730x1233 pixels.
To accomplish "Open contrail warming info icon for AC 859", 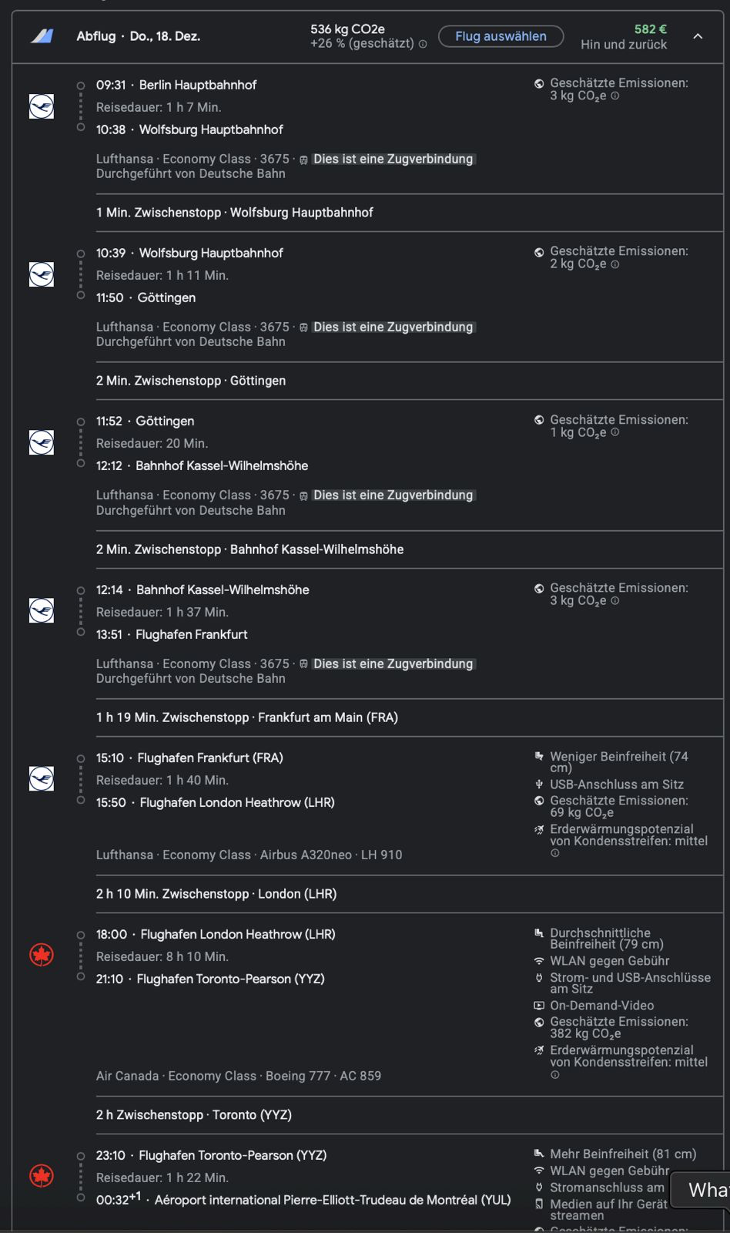I will click(554, 1074).
